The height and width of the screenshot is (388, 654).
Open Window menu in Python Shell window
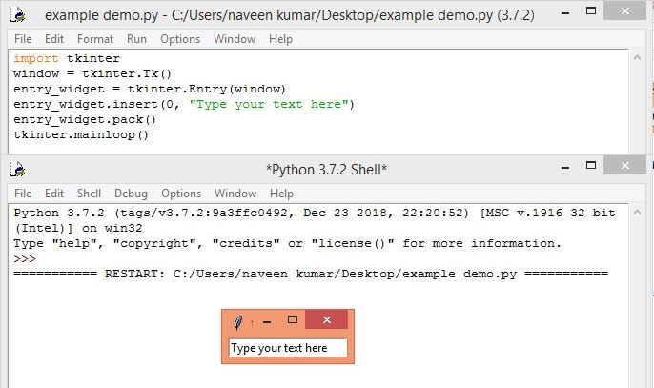click(235, 194)
